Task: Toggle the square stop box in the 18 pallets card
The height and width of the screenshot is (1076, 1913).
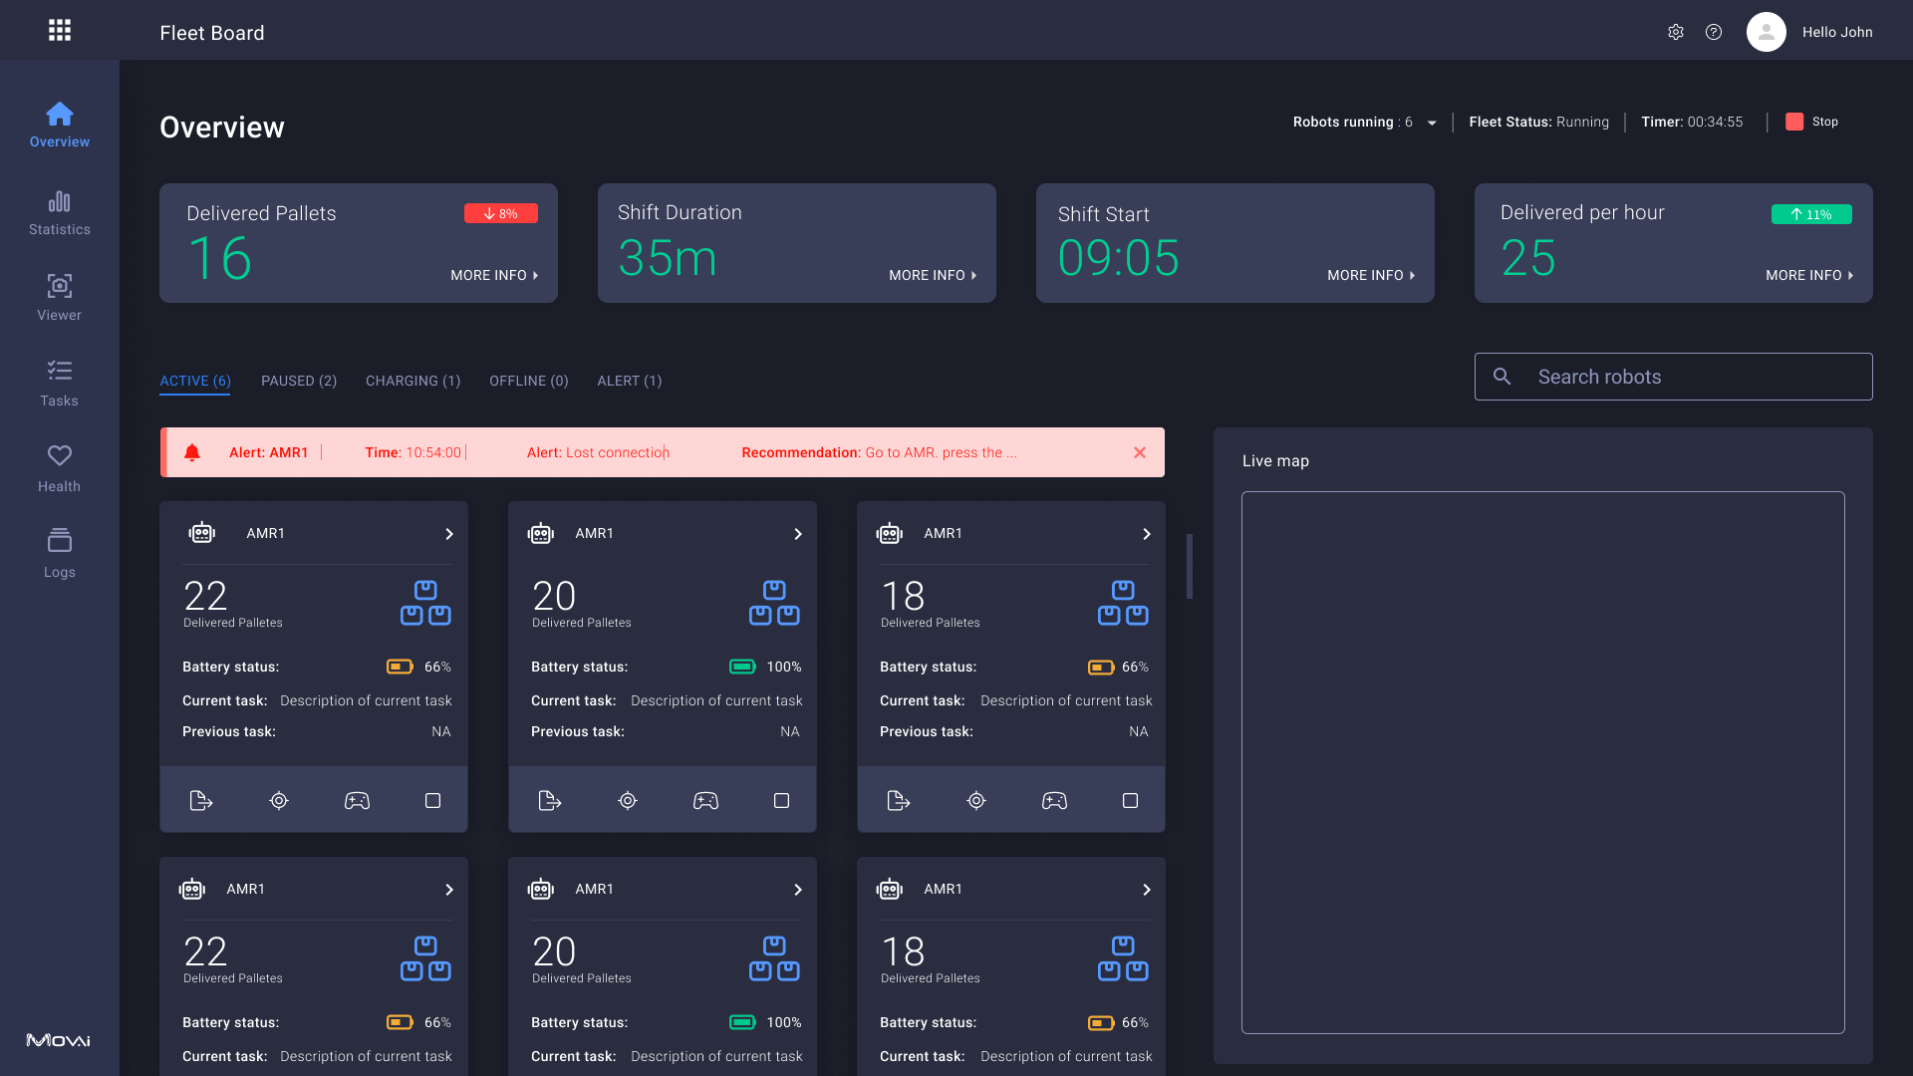Action: coord(1130,800)
